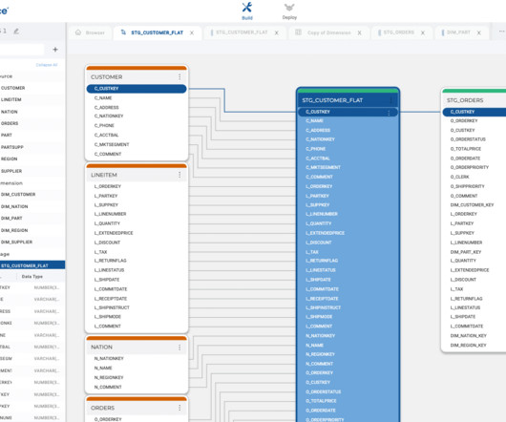Select N_REGIONKEY column in NATION node
Screen dimensions: 506x422
109,377
